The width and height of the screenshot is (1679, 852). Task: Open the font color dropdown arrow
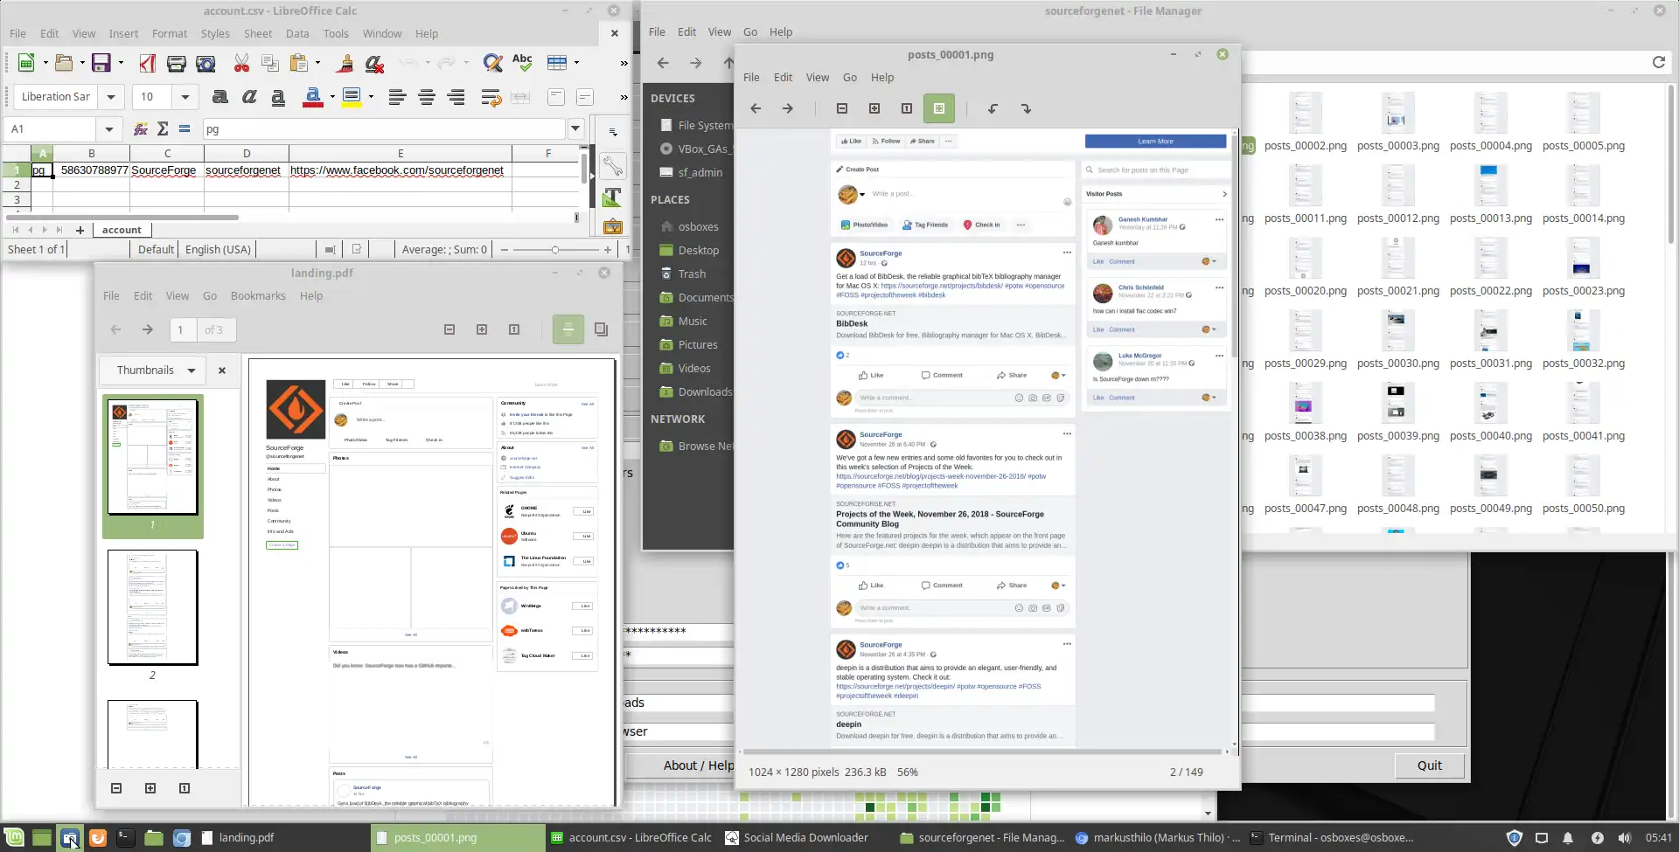pos(332,97)
